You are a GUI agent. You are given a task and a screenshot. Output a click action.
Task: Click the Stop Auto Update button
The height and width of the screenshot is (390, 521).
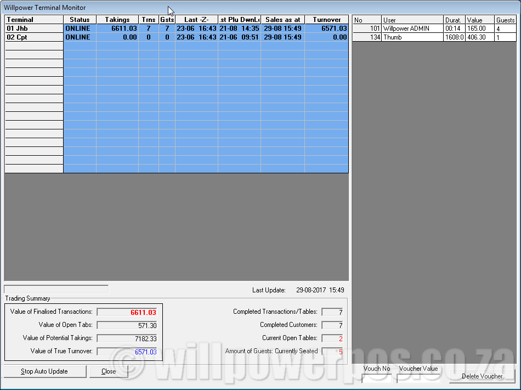(44, 371)
